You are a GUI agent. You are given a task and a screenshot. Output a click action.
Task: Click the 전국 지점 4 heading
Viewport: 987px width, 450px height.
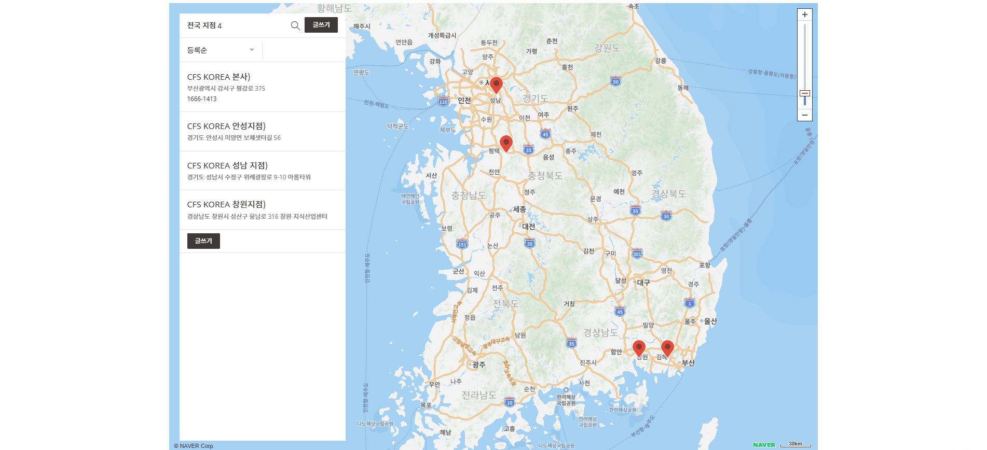(204, 25)
